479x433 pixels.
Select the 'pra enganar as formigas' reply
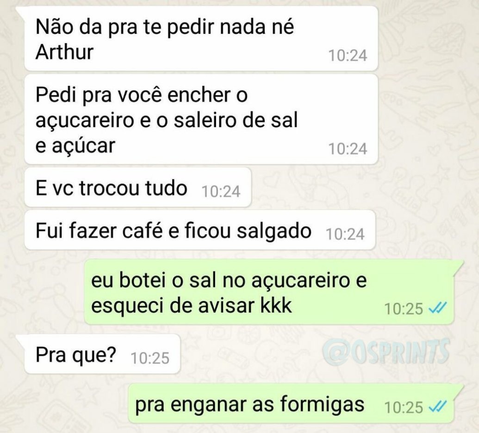[x=291, y=403]
